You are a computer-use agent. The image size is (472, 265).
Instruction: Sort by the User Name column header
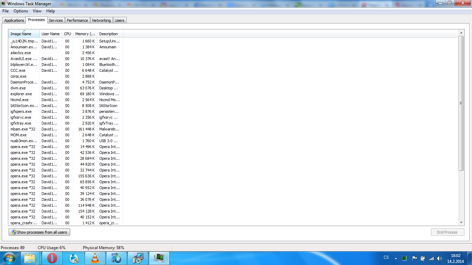click(50, 34)
